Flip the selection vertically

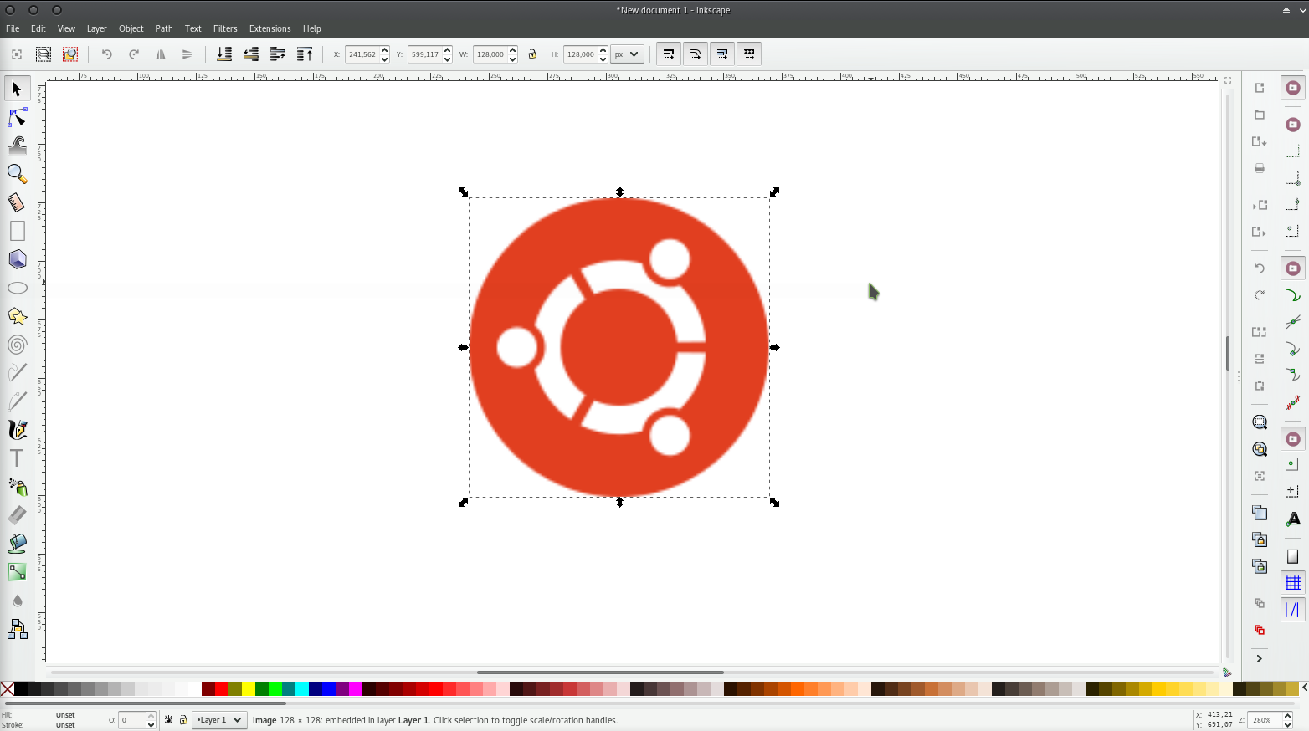click(187, 54)
